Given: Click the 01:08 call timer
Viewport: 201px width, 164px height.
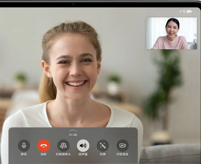Looking at the screenshot, I should [73, 135].
